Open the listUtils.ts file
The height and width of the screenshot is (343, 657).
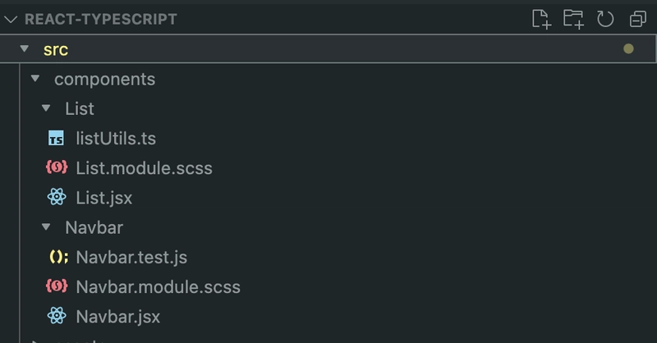coord(116,139)
